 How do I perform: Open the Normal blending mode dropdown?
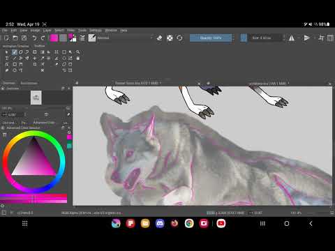click(125, 38)
